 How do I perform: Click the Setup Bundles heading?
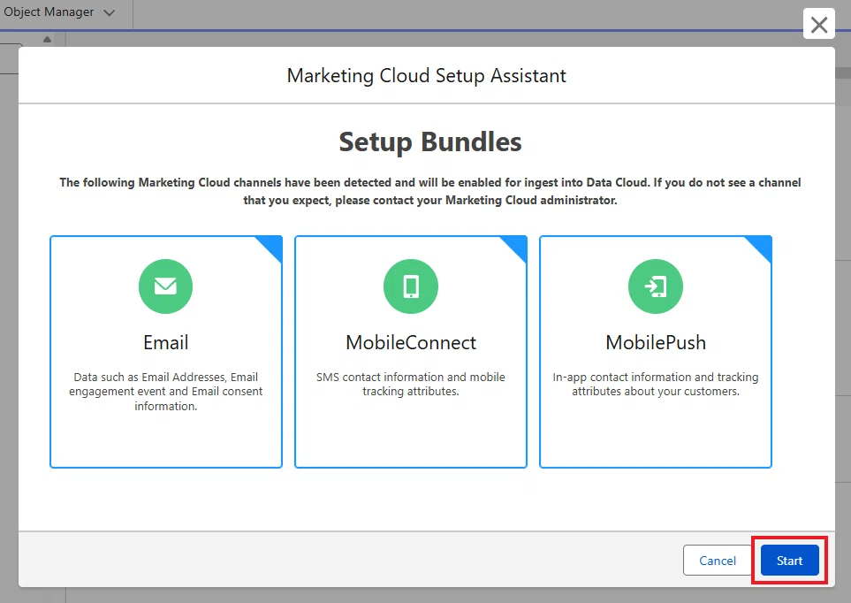point(429,142)
